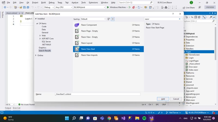Screen dimensions: 218x122
Task: Click the Hot Reload flame icon
Action: tap(134, 7)
